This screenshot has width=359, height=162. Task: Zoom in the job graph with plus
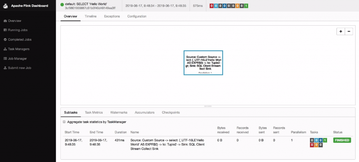(x=341, y=32)
